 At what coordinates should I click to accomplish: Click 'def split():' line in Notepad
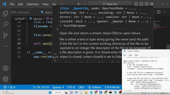pos(129,63)
